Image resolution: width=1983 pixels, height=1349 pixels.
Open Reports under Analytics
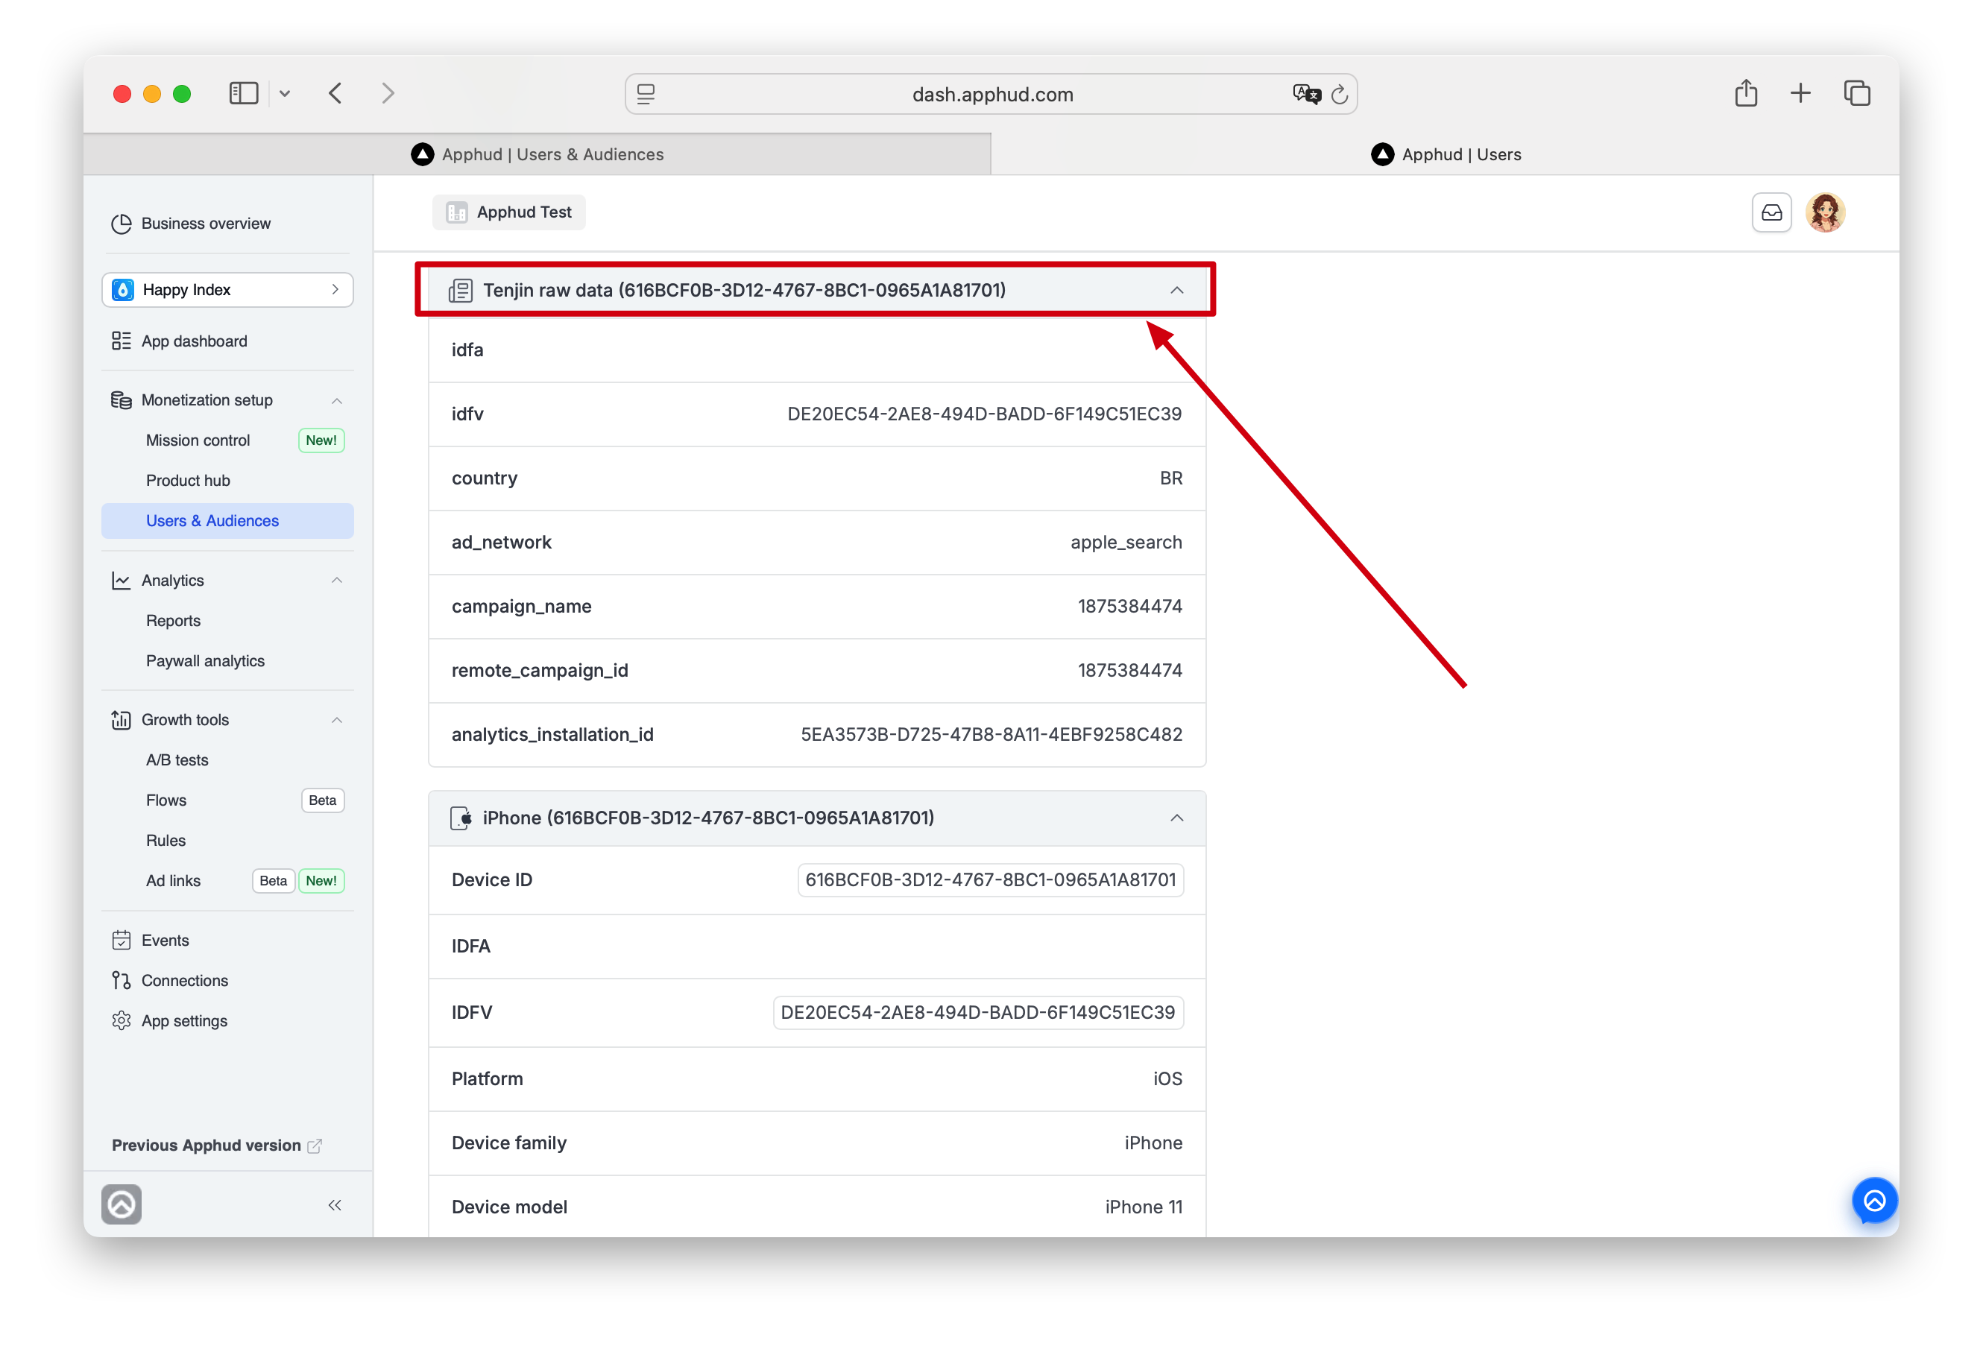(173, 620)
